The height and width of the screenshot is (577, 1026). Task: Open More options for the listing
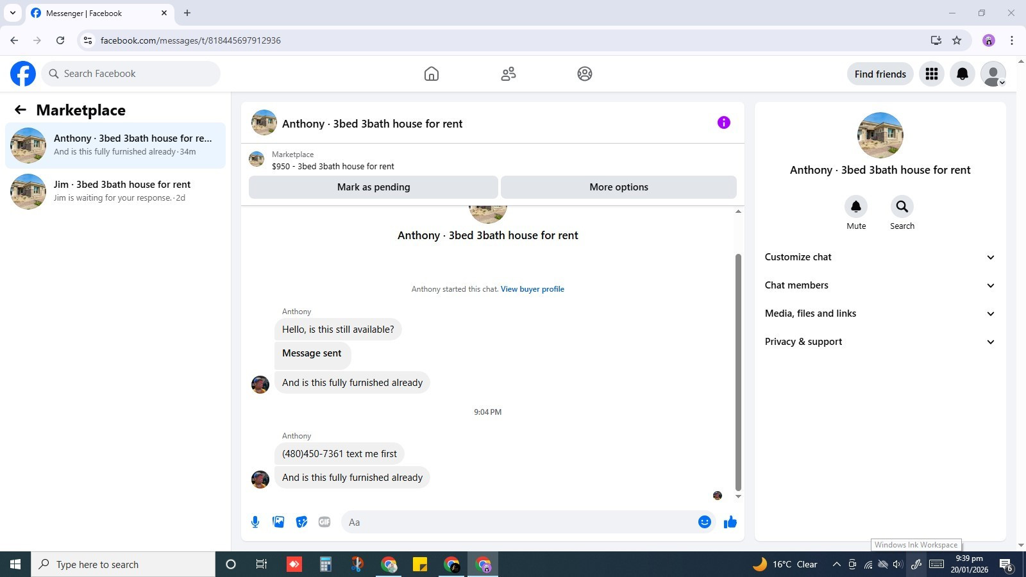click(619, 187)
